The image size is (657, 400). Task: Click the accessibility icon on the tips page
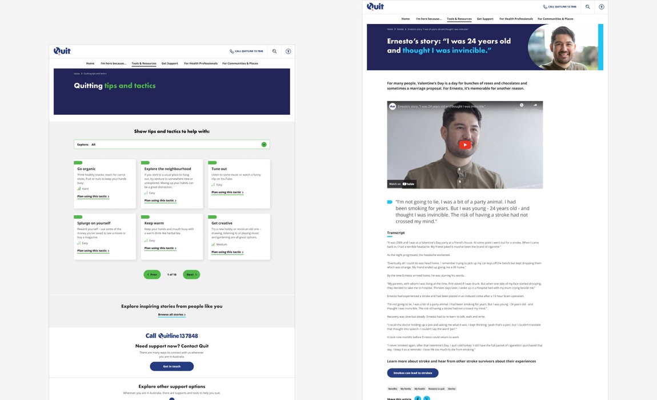point(289,51)
